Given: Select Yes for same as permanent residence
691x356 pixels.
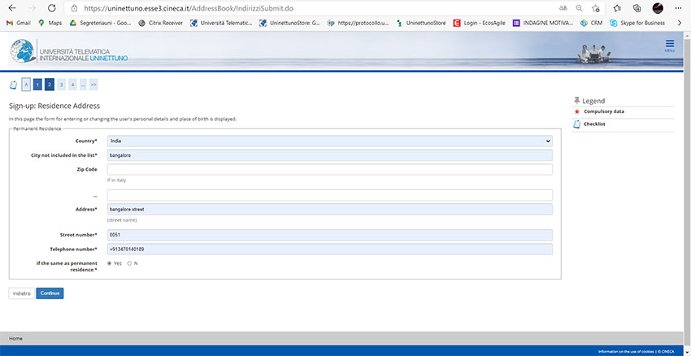Looking at the screenshot, I should pos(109,263).
